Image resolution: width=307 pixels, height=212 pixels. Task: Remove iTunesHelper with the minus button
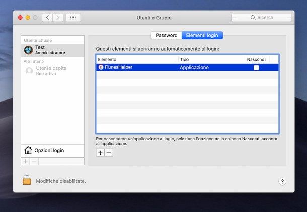[x=109, y=153]
